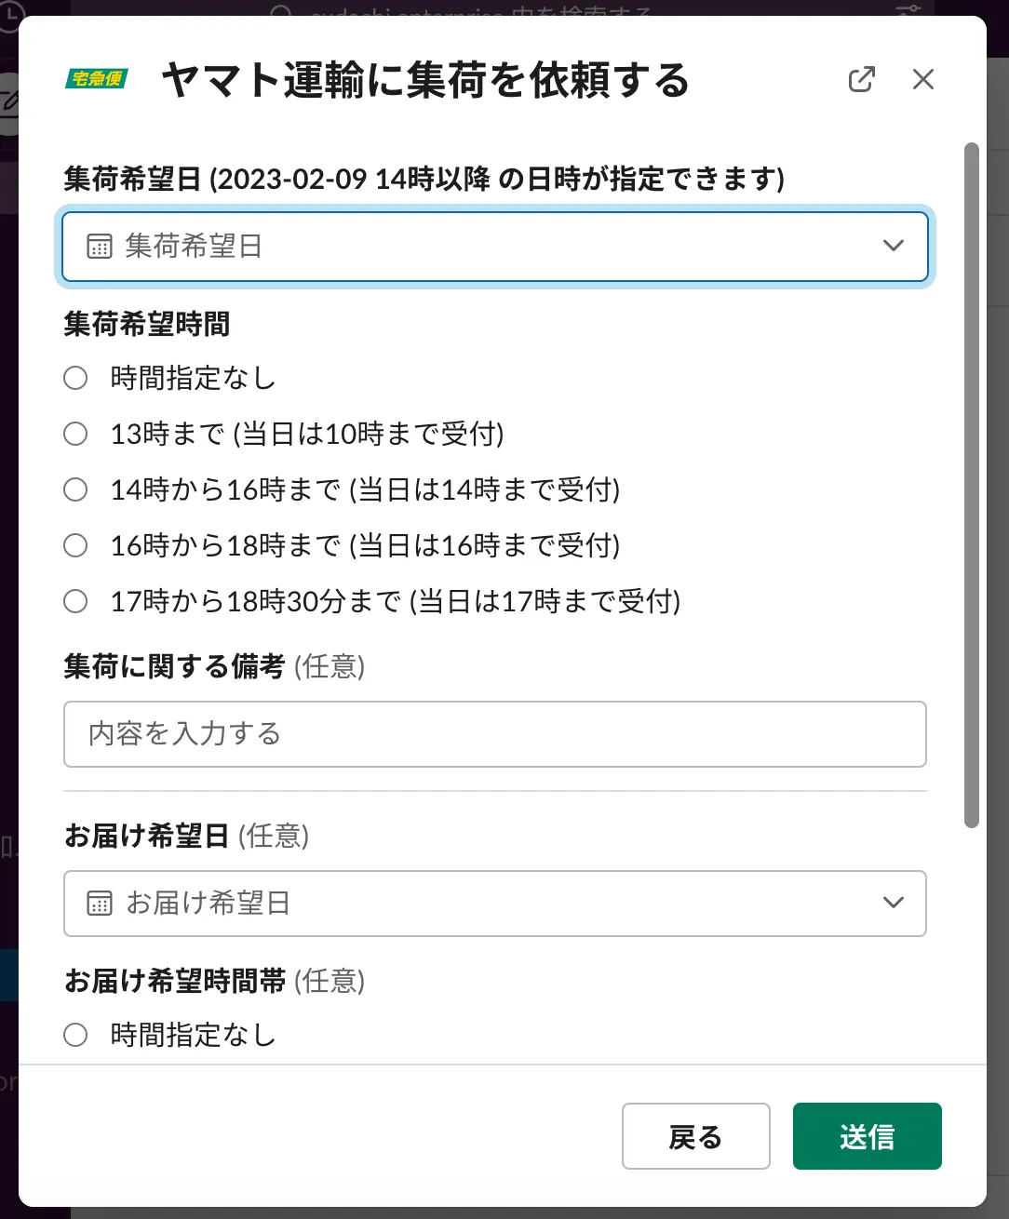The width and height of the screenshot is (1009, 1219).
Task: Click the open in new window icon
Action: tap(861, 80)
